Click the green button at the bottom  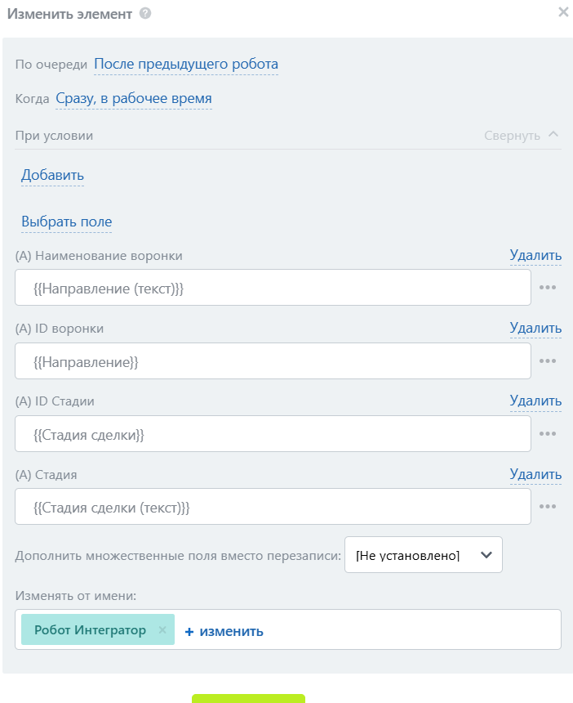pos(247,699)
